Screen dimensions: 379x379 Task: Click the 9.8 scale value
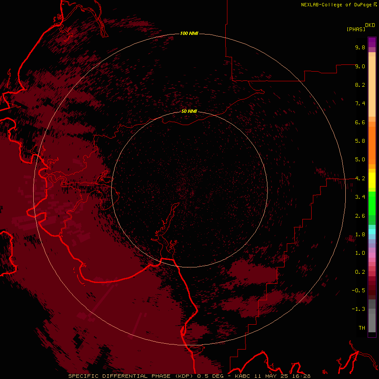360,47
